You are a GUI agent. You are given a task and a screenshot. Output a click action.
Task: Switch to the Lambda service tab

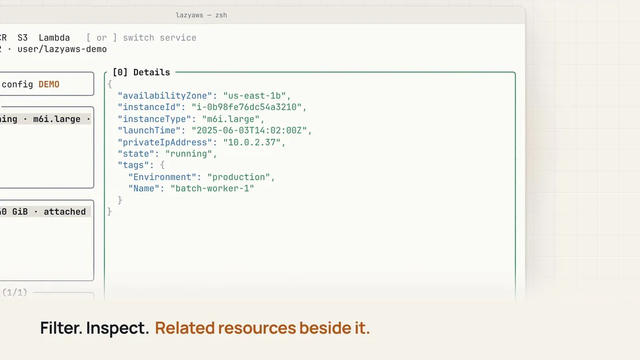(x=54, y=38)
